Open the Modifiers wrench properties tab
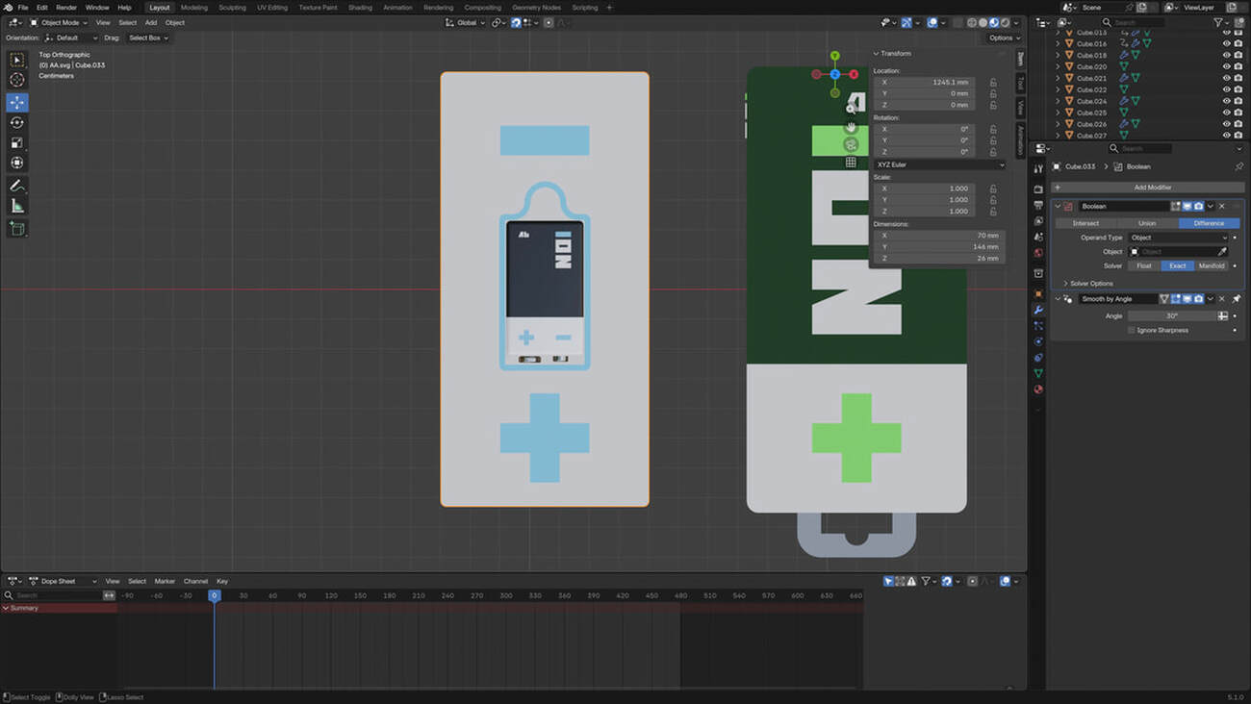Image resolution: width=1251 pixels, height=704 pixels. click(x=1038, y=310)
